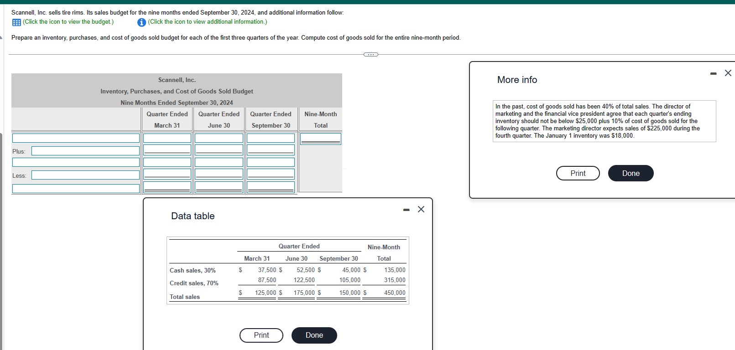Viewport: 735px width, 350px height.
Task: Close the More info dialog
Action: [x=728, y=73]
